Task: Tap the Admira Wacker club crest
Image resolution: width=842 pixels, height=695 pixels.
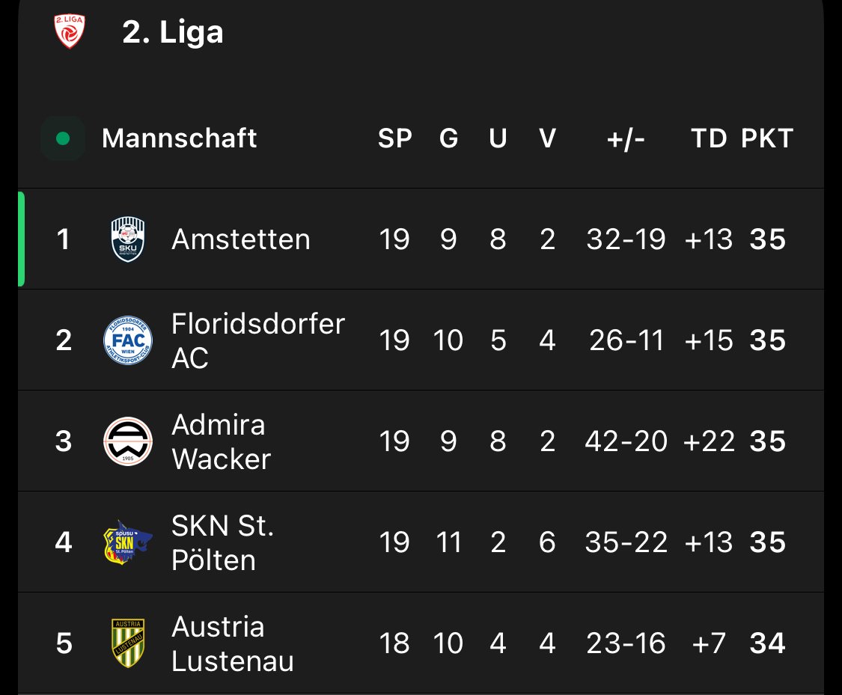Action: pyautogui.click(x=128, y=441)
